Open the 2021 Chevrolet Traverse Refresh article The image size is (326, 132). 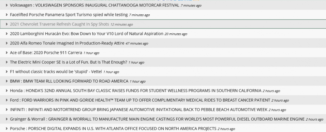click(59, 25)
